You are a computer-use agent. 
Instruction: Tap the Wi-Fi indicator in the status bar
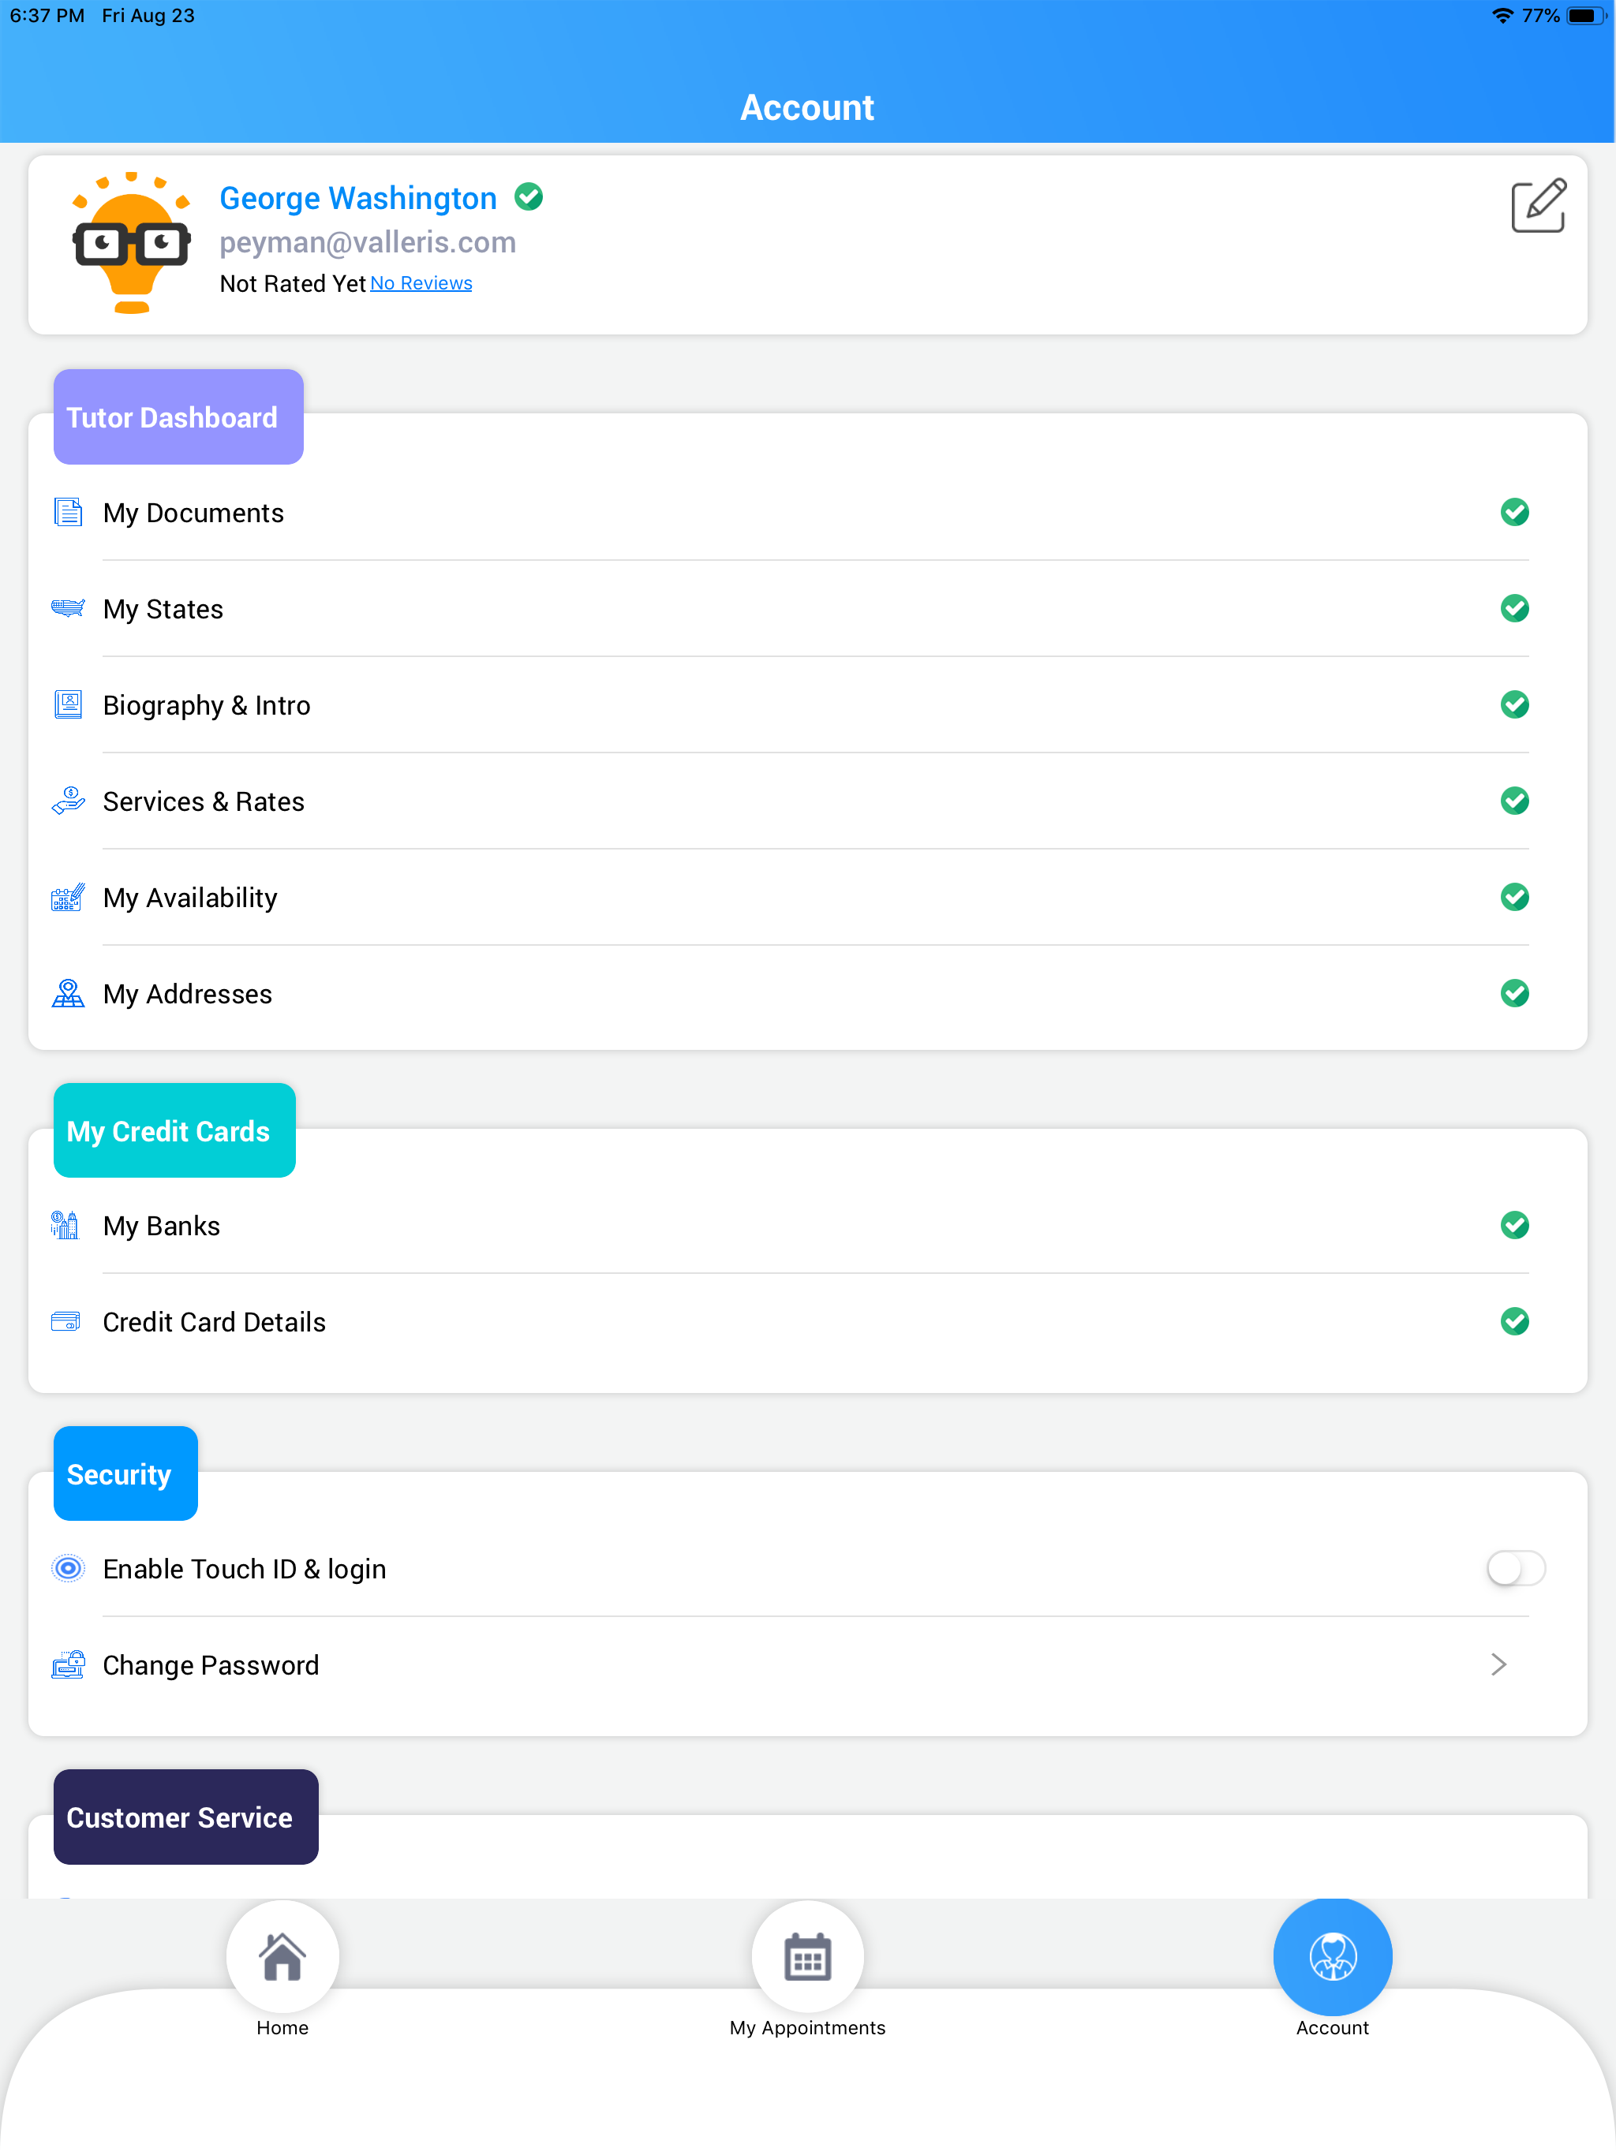1502,15
